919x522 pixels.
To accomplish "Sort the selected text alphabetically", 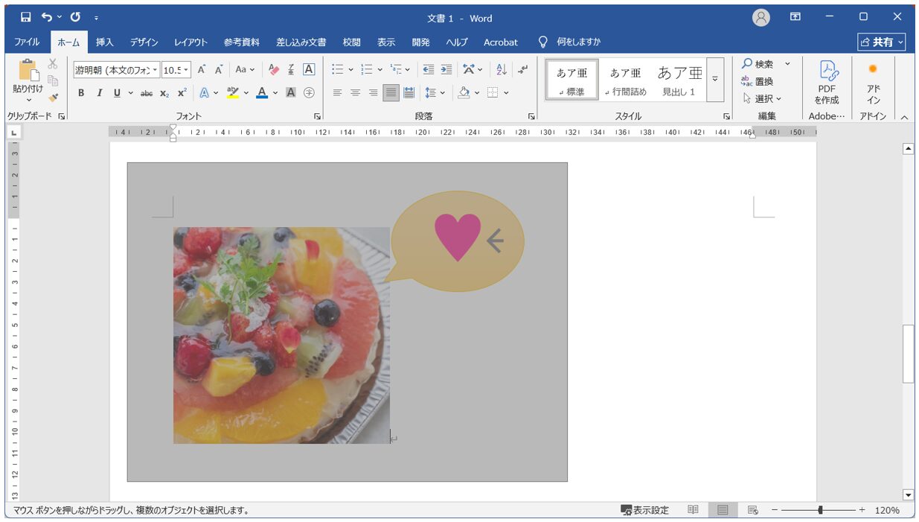I will (x=502, y=70).
